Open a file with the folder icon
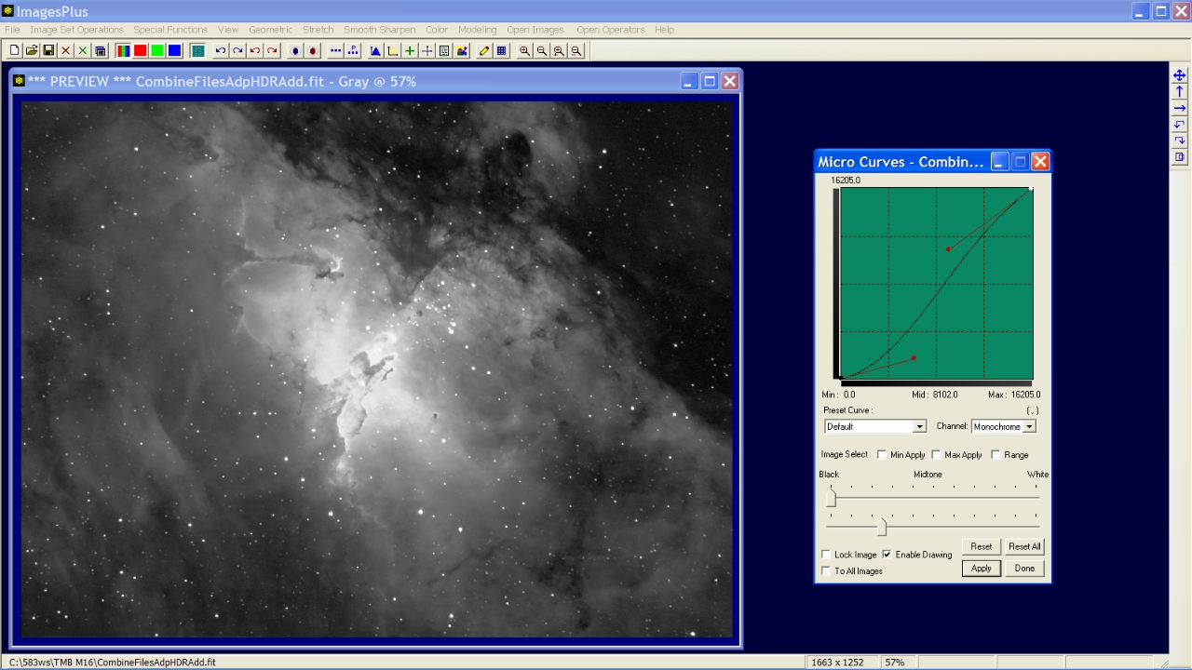Image resolution: width=1192 pixels, height=670 pixels. coord(32,51)
